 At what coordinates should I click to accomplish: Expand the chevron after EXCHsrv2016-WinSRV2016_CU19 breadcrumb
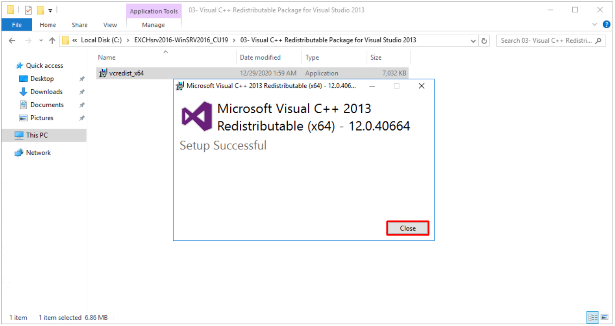point(235,40)
